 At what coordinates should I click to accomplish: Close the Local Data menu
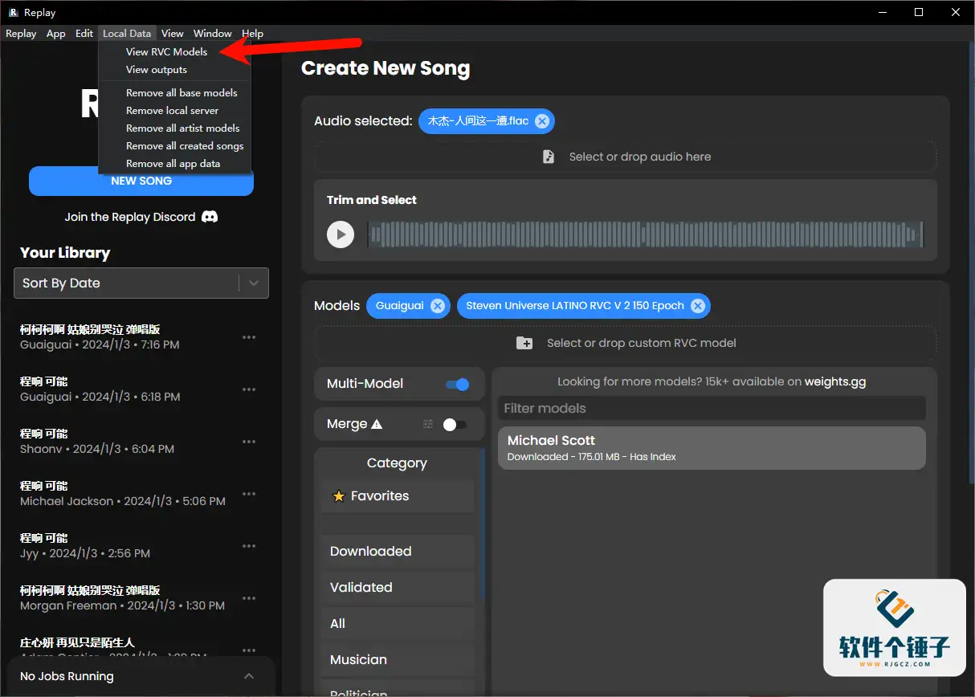click(x=127, y=34)
